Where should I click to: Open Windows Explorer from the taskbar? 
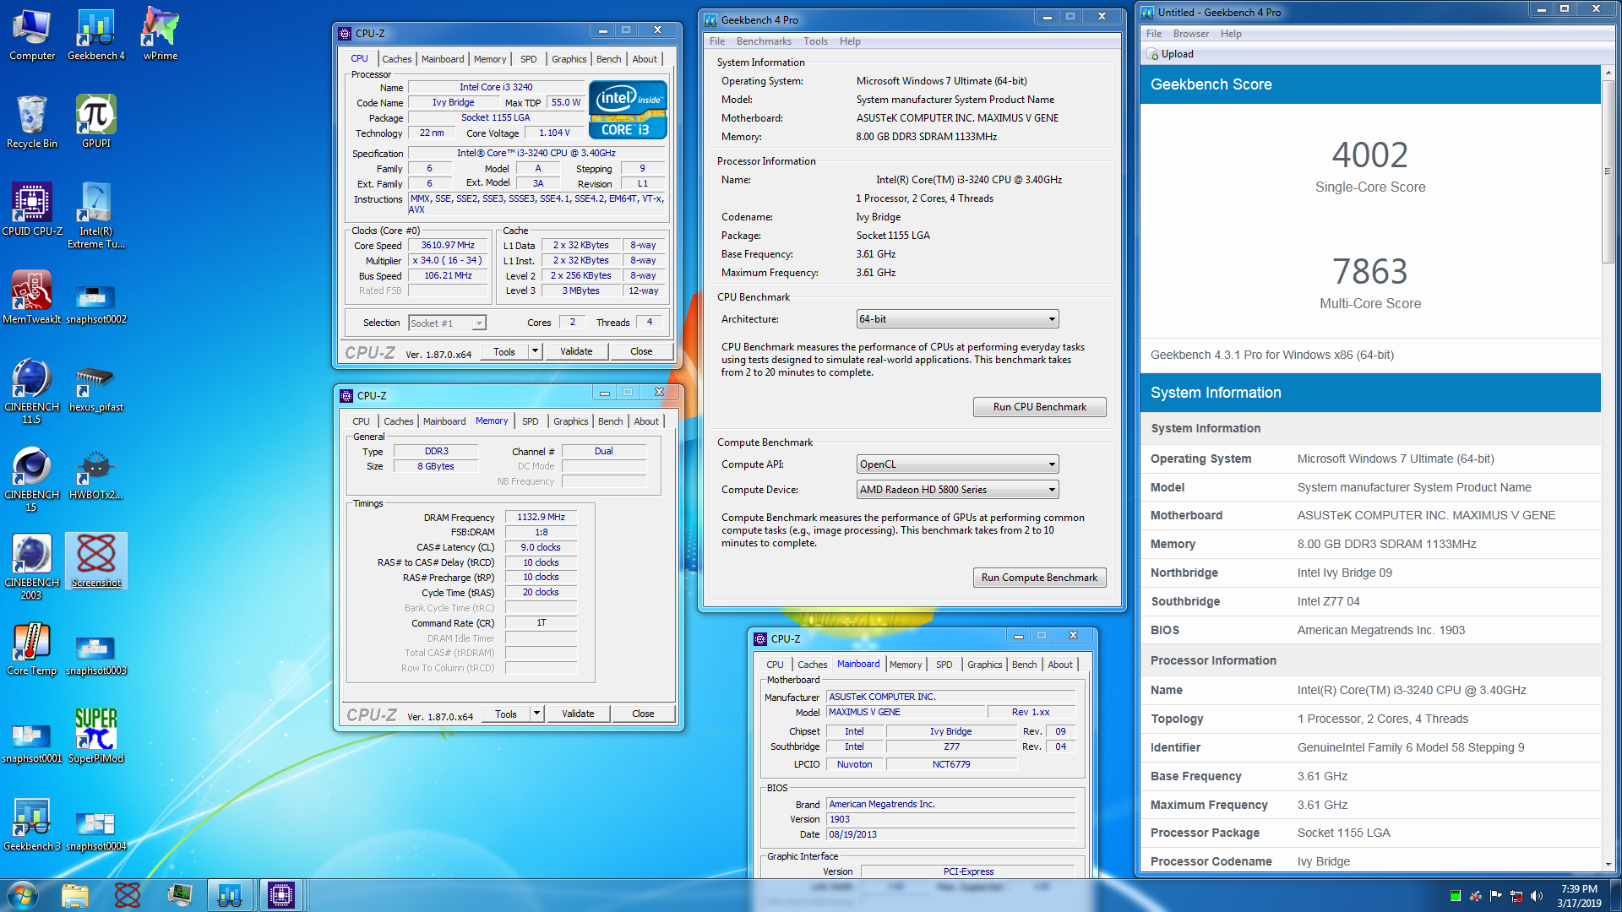[x=75, y=895]
